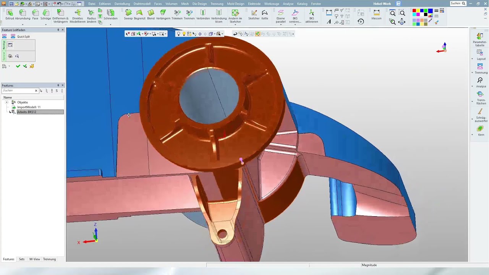Screen dimensions: 489x275
Task: Open the Direktes Modellieren tool
Action: (78, 16)
